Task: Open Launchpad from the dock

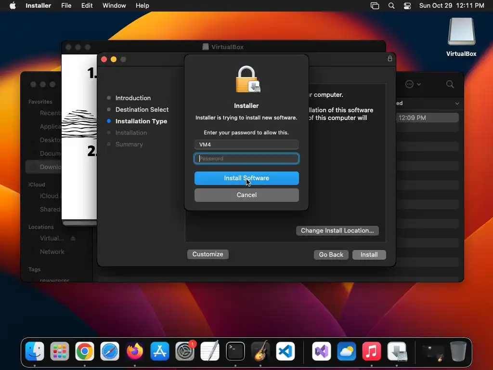Action: pos(59,351)
